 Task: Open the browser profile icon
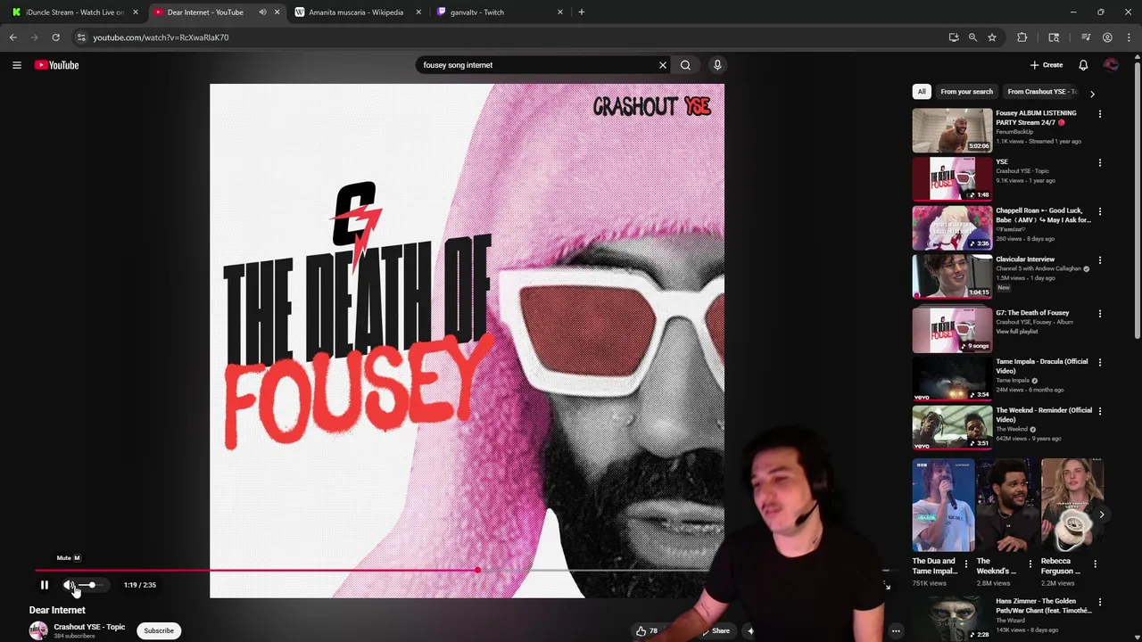coord(1107,37)
